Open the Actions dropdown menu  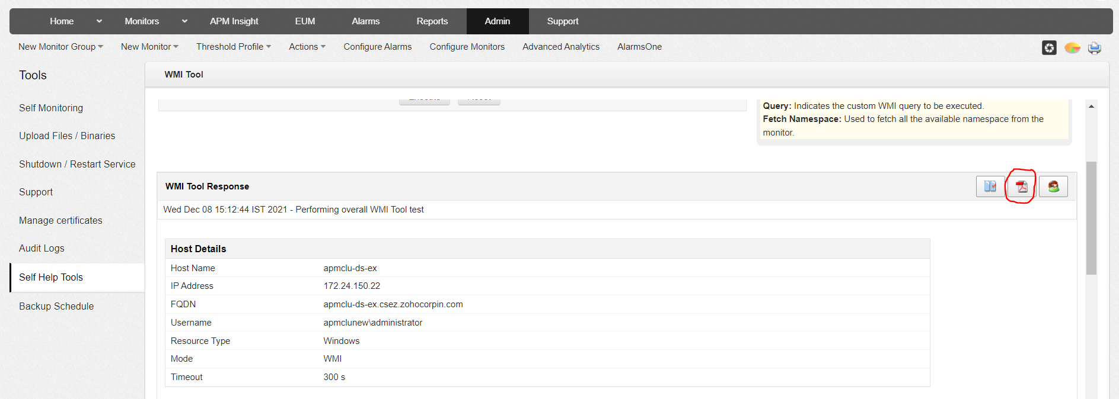point(307,47)
